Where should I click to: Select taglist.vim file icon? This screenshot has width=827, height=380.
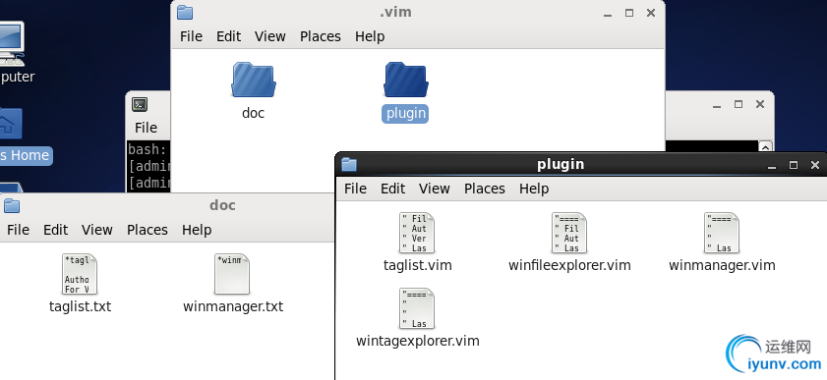pos(417,233)
